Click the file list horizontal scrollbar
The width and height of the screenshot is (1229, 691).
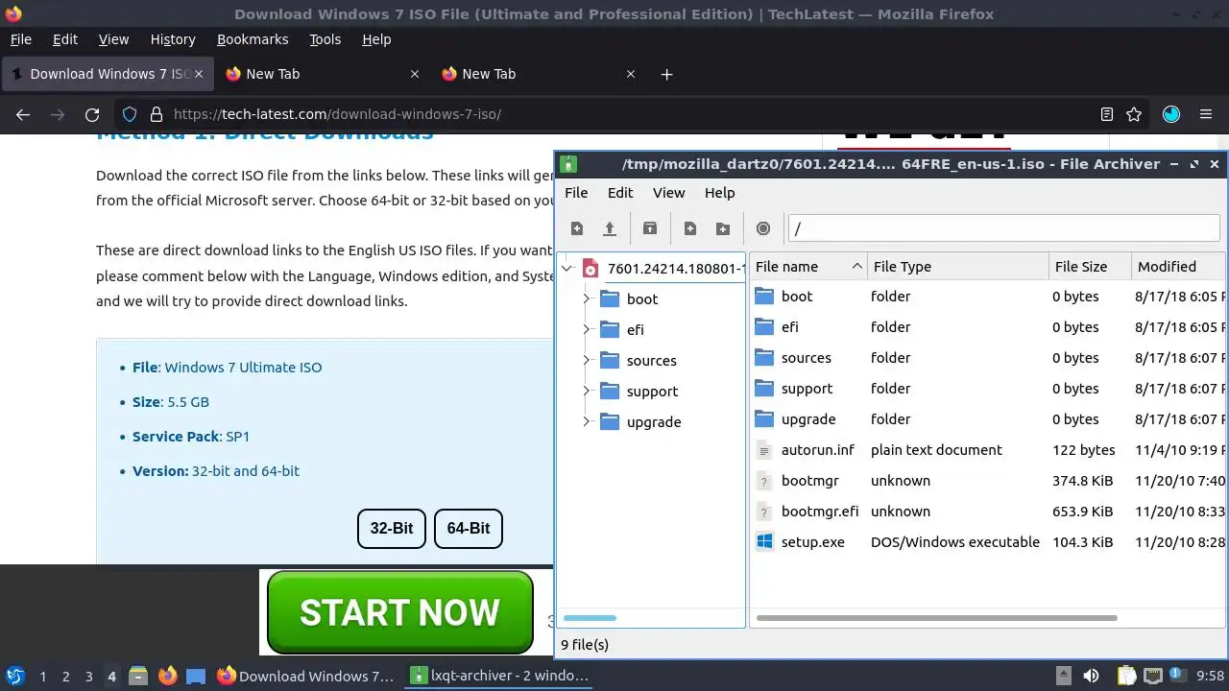click(937, 618)
